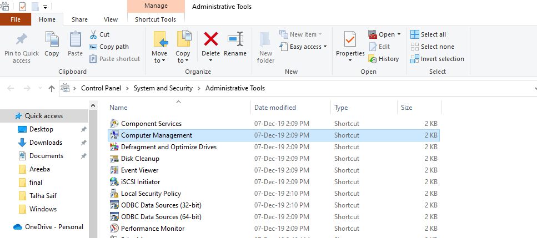Select the Event Viewer icon
The image size is (537, 238).
[114, 170]
